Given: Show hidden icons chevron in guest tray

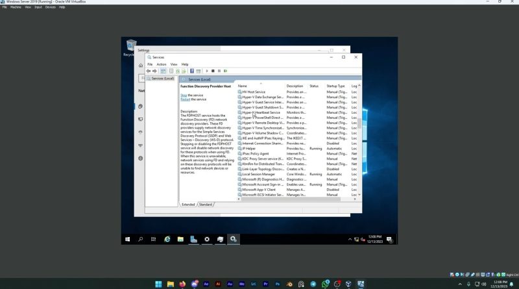Looking at the screenshot, I should 350,239.
